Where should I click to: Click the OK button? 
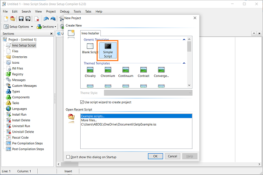tap(155, 156)
